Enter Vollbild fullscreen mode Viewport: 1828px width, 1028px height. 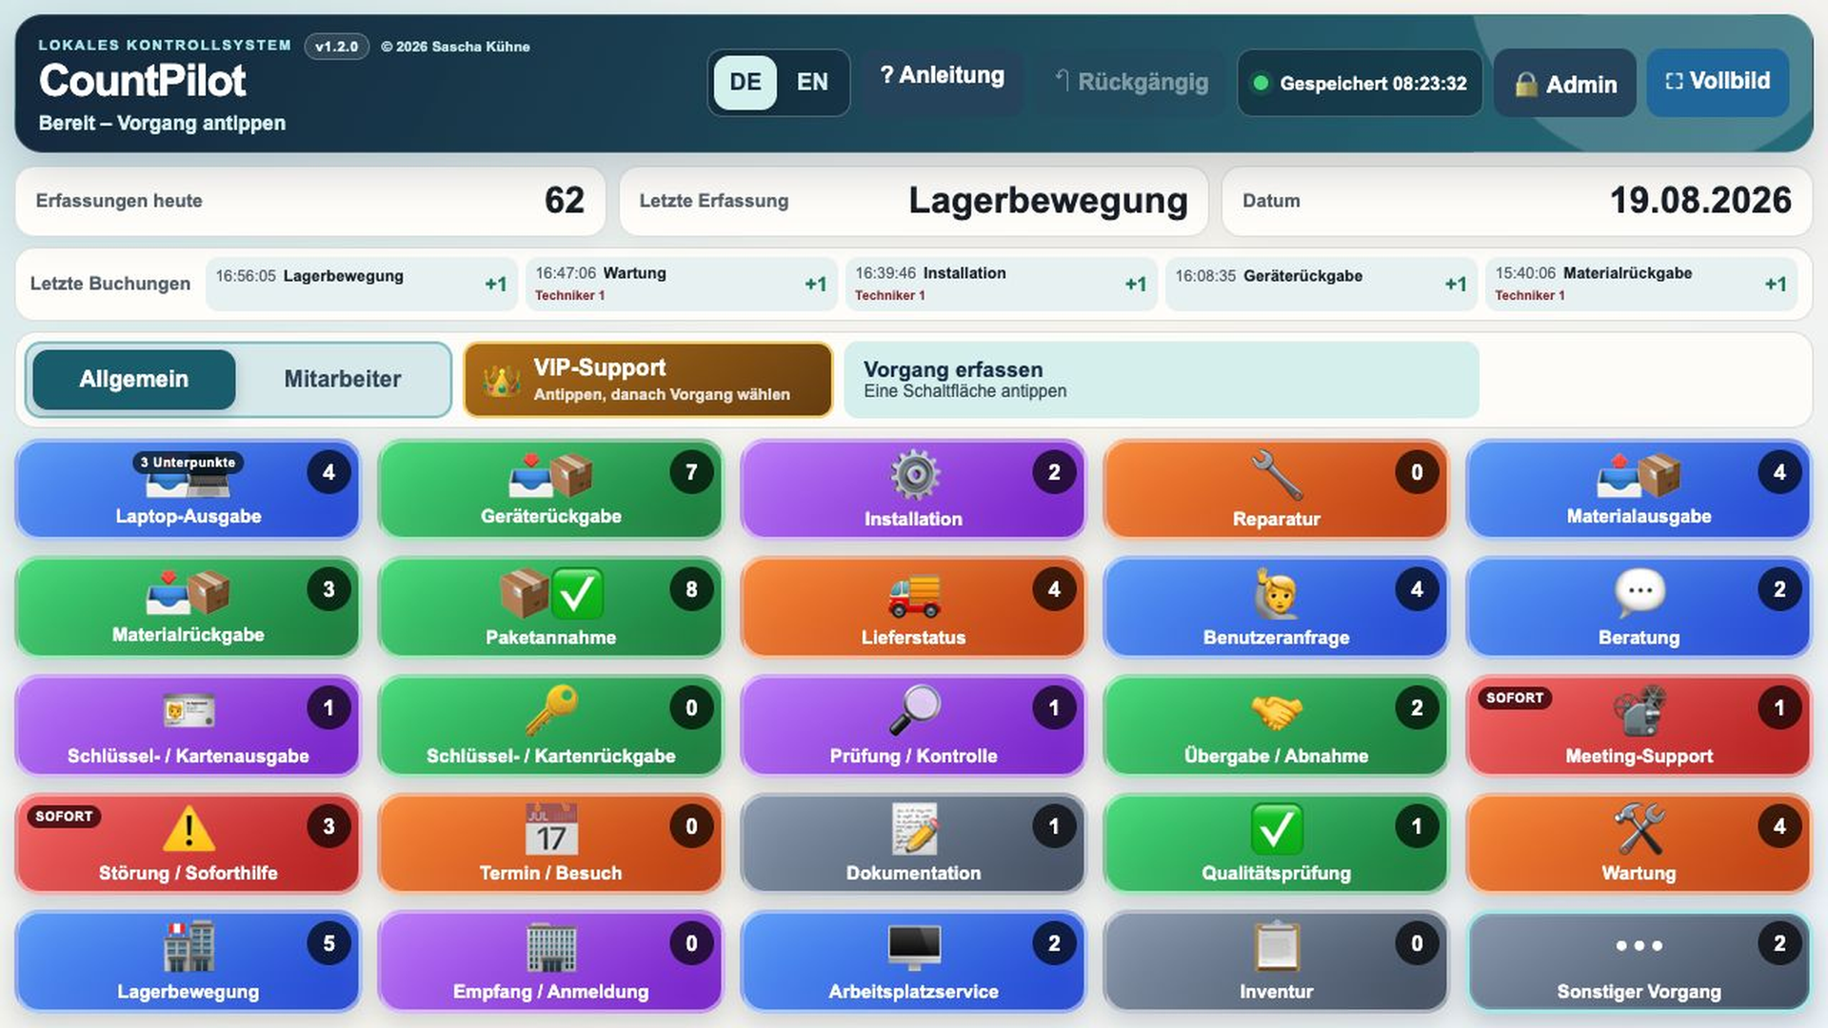pyautogui.click(x=1718, y=82)
